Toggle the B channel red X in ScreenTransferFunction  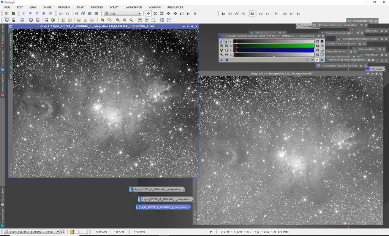pos(235,51)
